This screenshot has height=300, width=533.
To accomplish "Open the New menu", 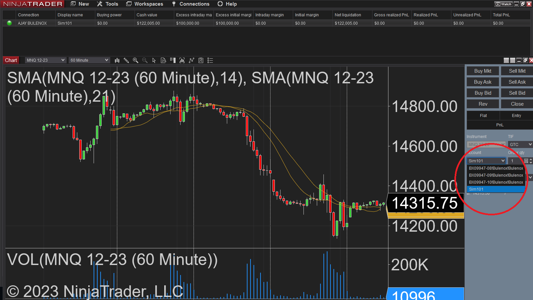I will coord(80,4).
